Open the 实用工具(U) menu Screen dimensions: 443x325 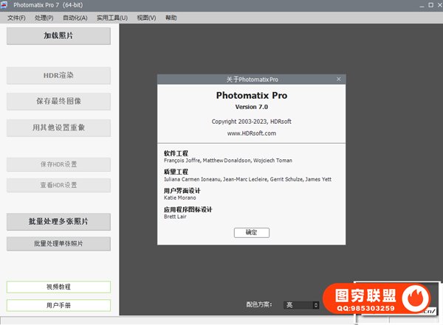click(111, 18)
